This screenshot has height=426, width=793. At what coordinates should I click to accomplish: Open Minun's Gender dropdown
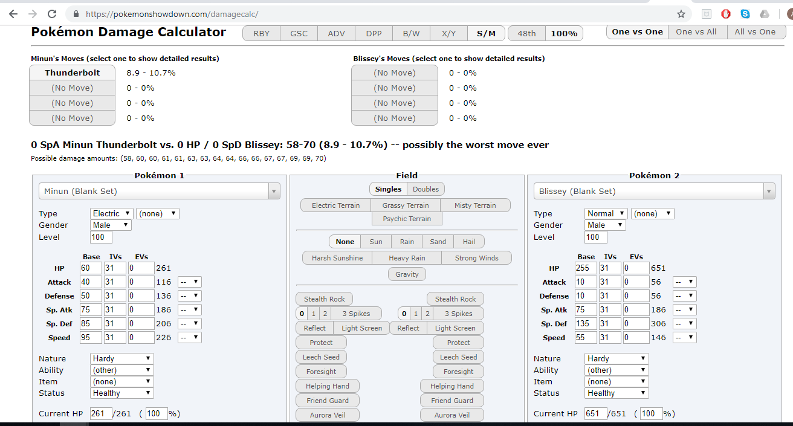[111, 225]
